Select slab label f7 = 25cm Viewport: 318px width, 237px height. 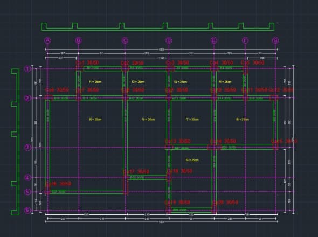[192, 119]
